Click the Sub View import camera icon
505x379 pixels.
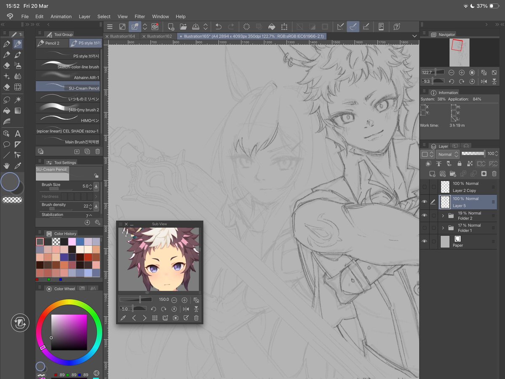[176, 318]
